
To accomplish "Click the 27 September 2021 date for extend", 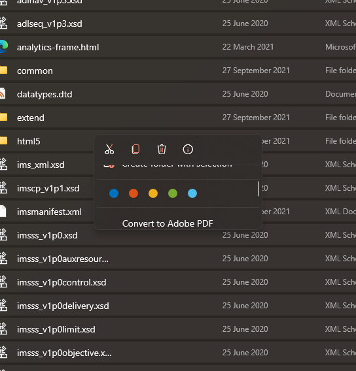I will [256, 118].
